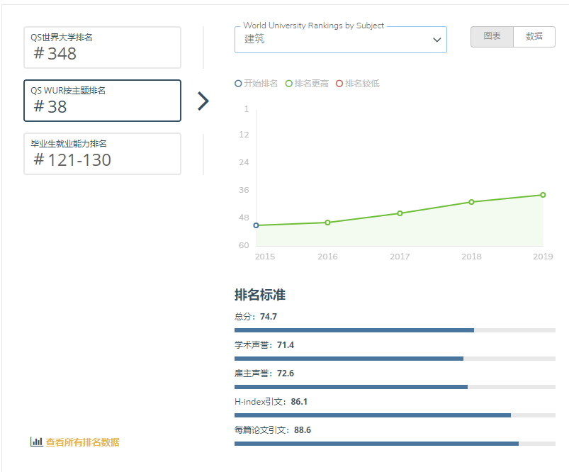This screenshot has height=472, width=569.
Task: Click the 2017 data point on chart
Action: pyautogui.click(x=400, y=213)
